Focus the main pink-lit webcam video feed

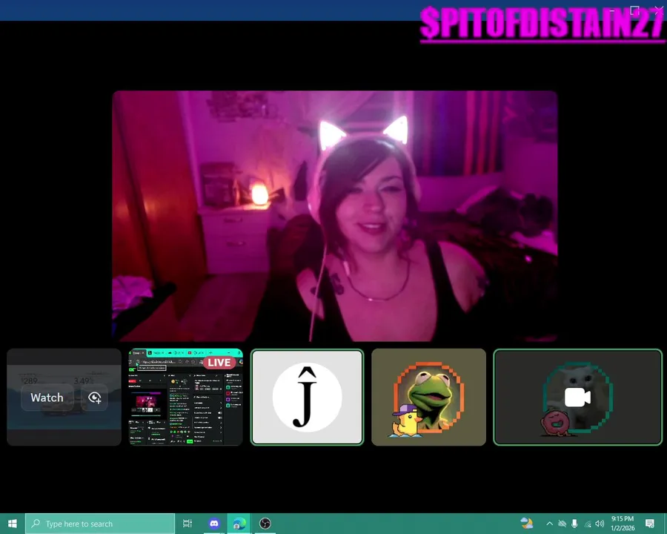click(x=335, y=216)
